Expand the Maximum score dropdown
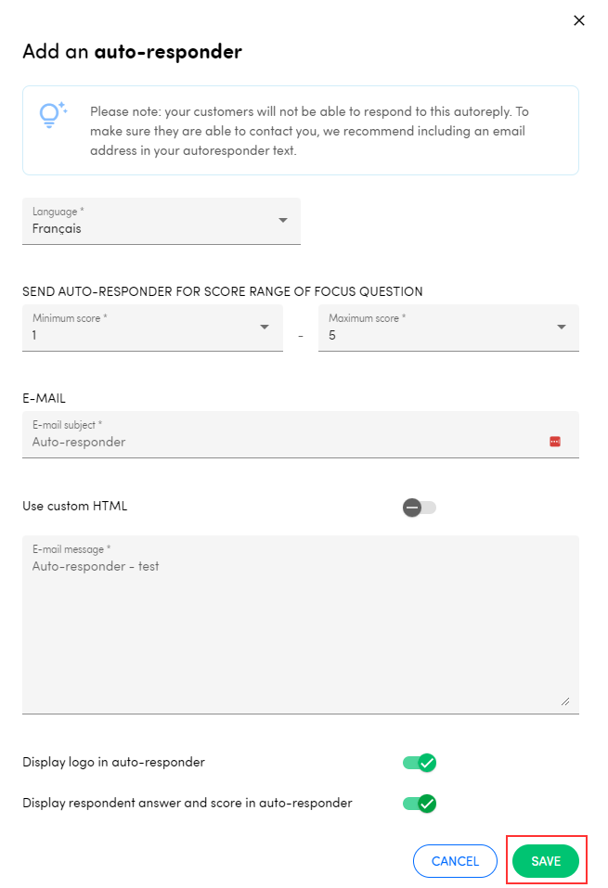 coord(448,328)
